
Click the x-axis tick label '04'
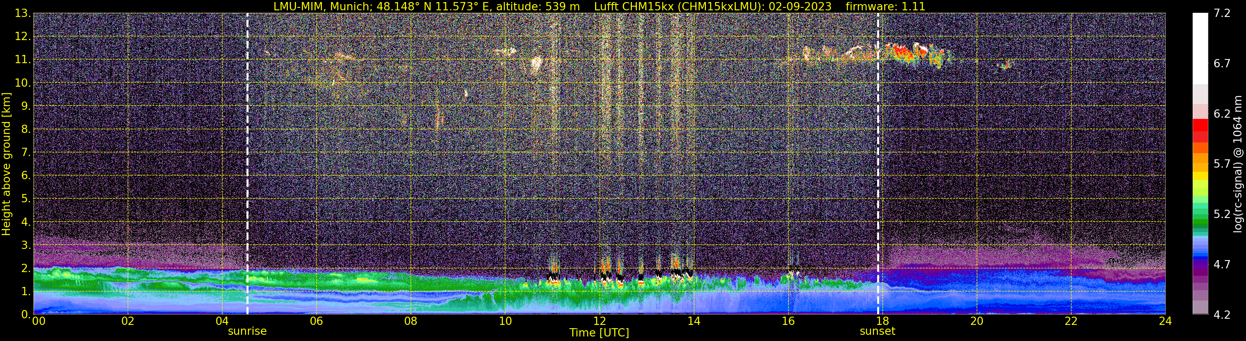(222, 321)
